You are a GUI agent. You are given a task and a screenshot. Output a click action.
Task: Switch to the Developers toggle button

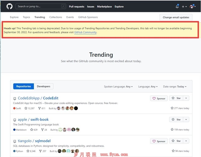[x=43, y=86]
